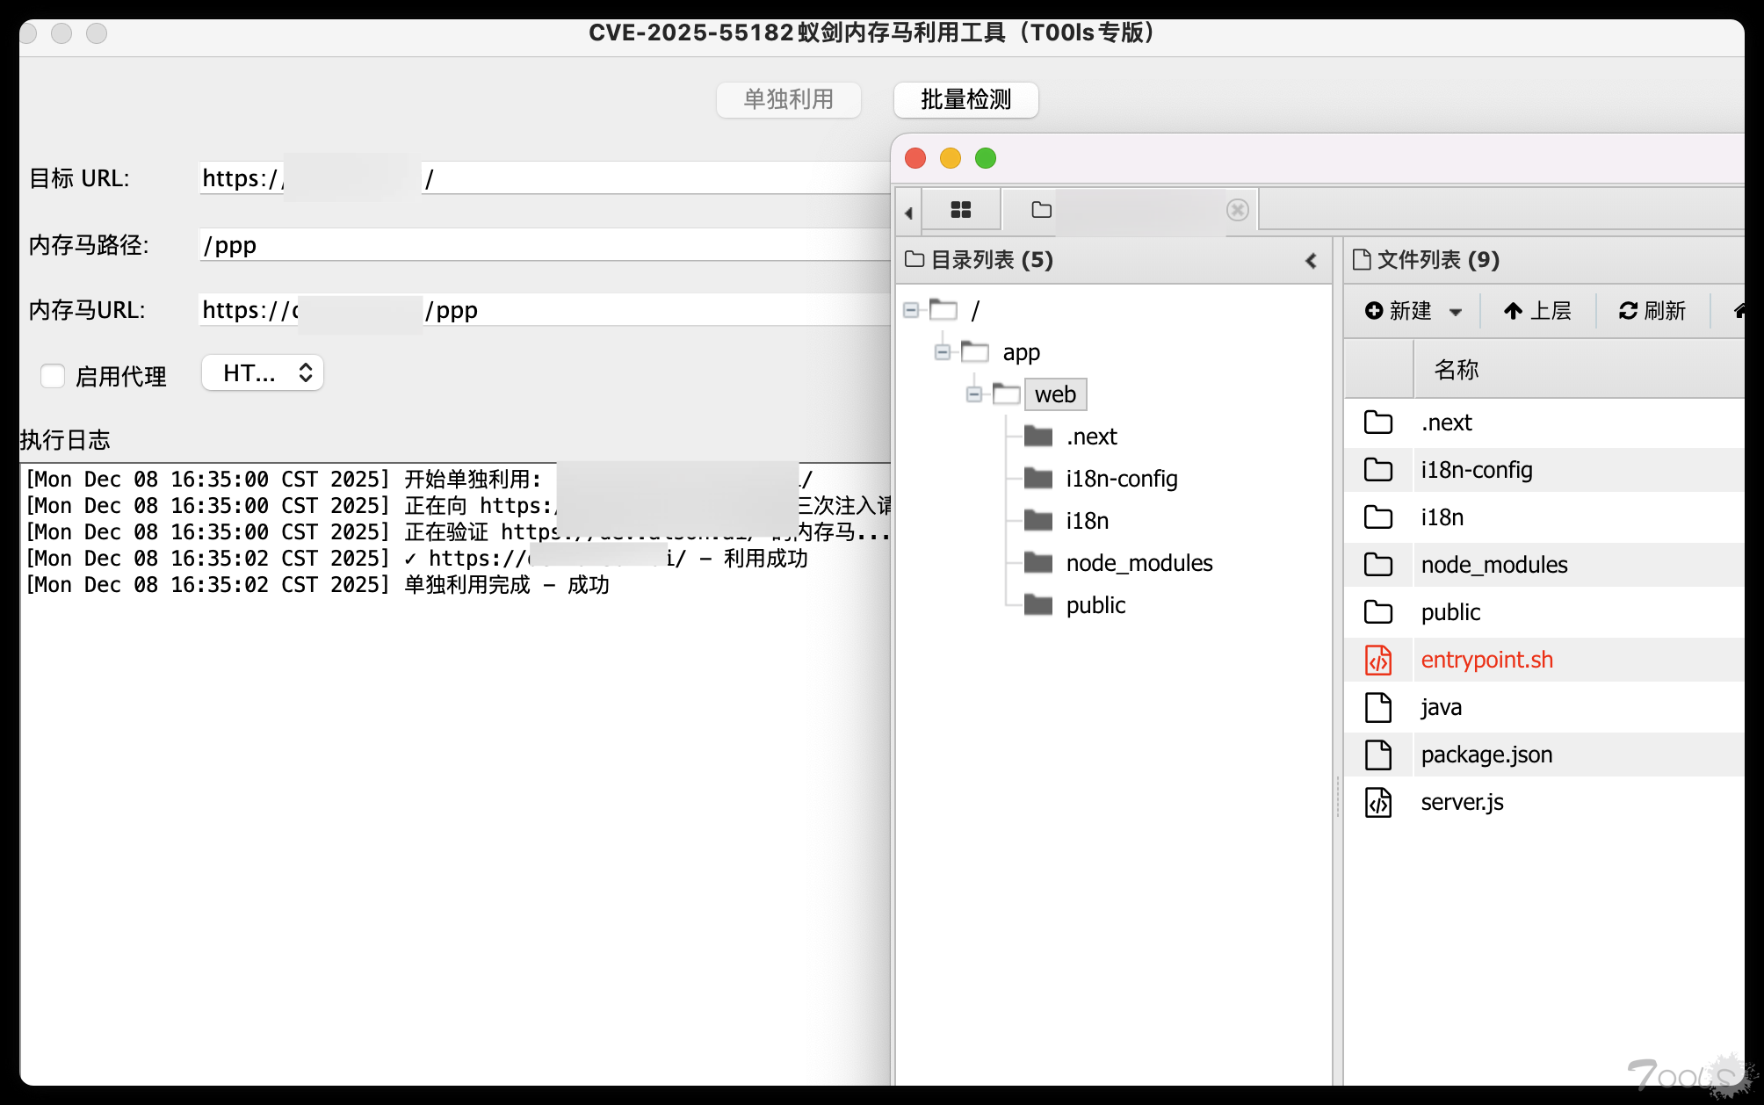Click the folder icon on the 目录列表 header
The height and width of the screenshot is (1105, 1764).
pyautogui.click(x=915, y=259)
